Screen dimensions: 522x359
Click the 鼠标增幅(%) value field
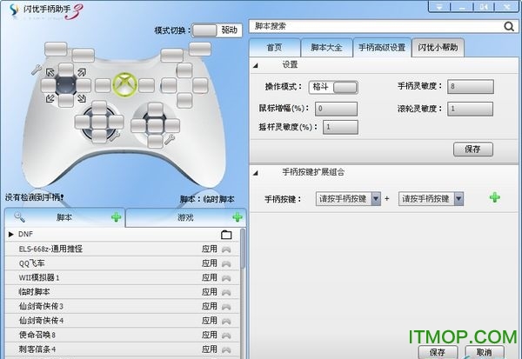[x=336, y=109]
